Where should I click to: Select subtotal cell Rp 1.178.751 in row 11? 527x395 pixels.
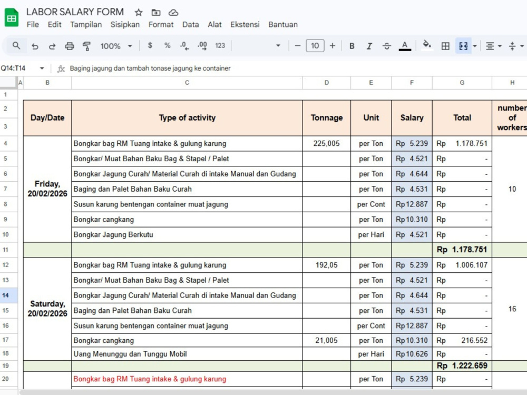(x=462, y=250)
